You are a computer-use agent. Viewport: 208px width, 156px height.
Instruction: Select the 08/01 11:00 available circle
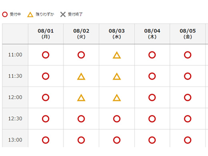pos(46,55)
